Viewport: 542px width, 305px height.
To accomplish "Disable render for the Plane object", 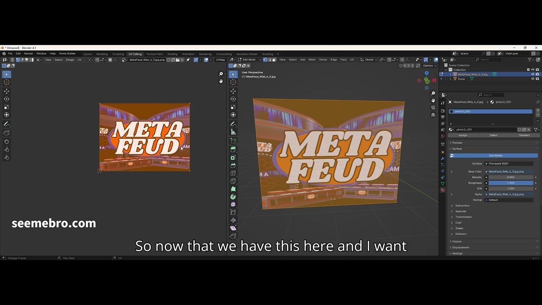I will [537, 79].
